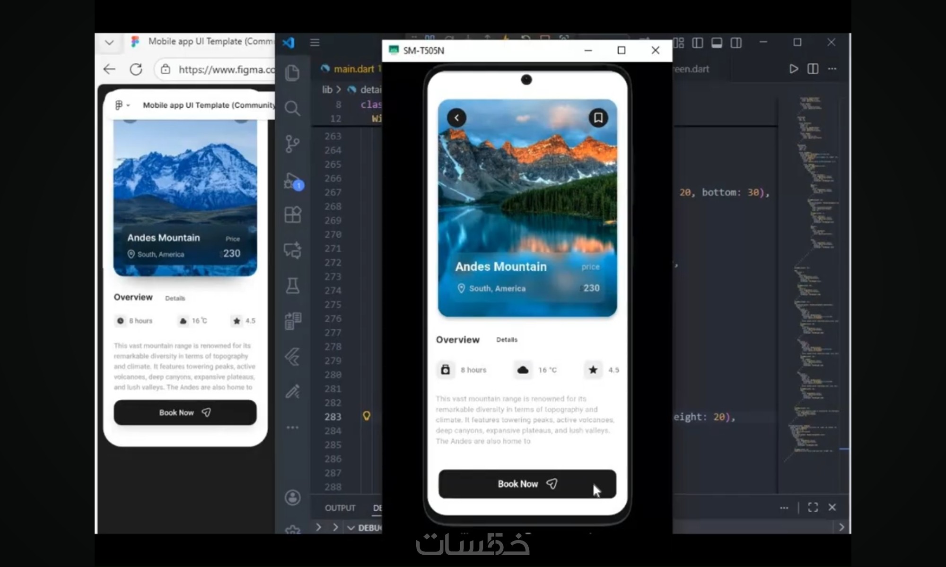Switch to the OUTPUT panel tab
This screenshot has height=567, width=946.
340,508
